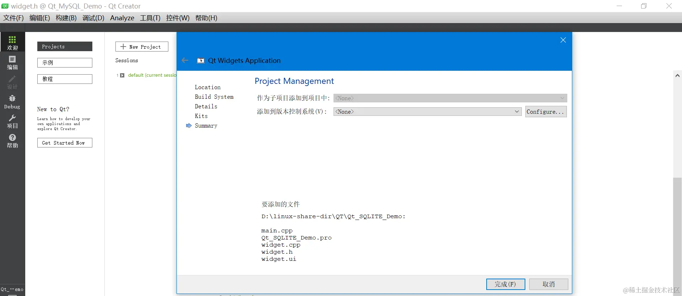This screenshot has width=682, height=296.
Task: Open the add-as-subproject None dropdown
Action: click(450, 98)
